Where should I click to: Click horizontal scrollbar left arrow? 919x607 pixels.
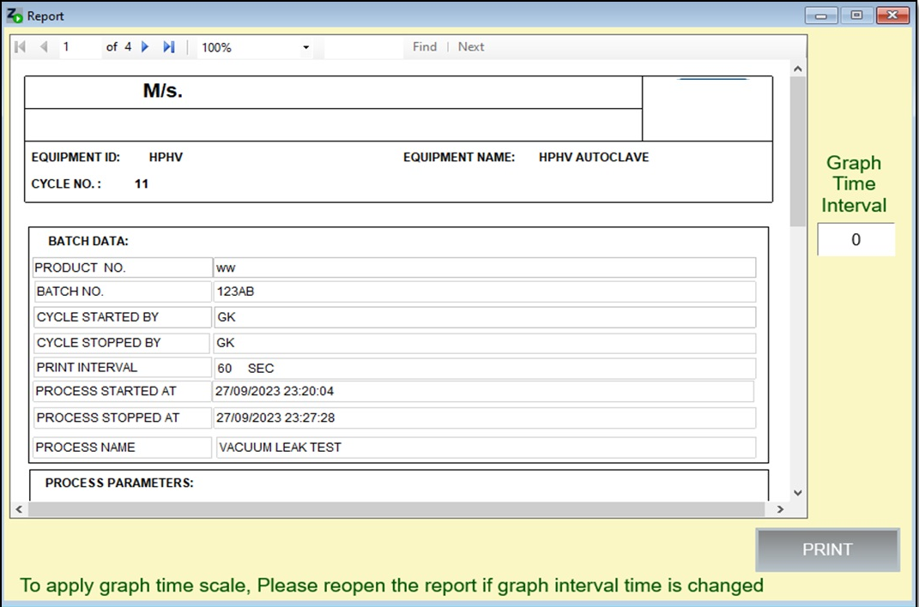(20, 509)
